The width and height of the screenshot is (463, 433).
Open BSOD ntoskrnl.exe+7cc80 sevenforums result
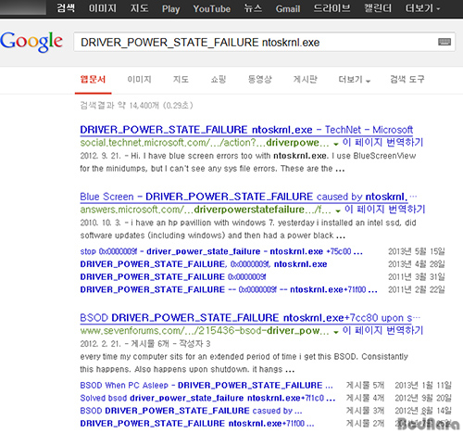[250, 318]
